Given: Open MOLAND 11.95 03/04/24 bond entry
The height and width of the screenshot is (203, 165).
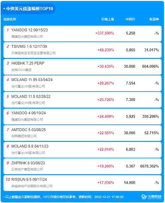Looking at the screenshot, I should click(82, 83).
